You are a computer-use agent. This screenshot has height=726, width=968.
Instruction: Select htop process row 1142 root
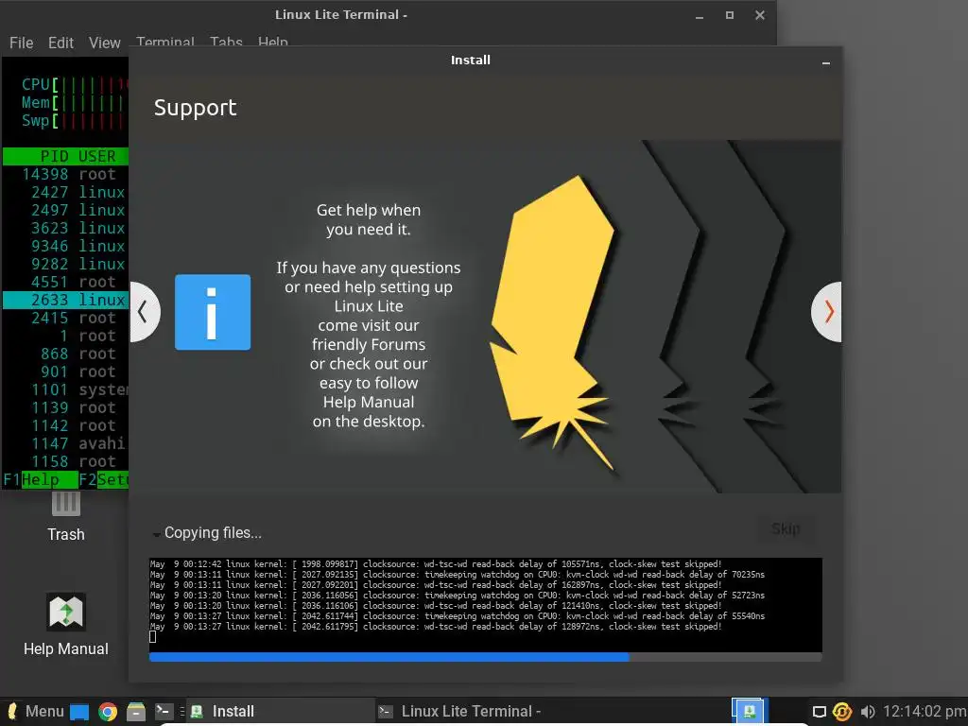65,425
